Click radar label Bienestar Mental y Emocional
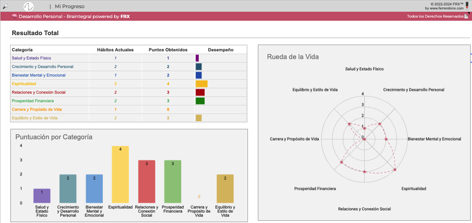Screen dimensions: 472x223 435,139
